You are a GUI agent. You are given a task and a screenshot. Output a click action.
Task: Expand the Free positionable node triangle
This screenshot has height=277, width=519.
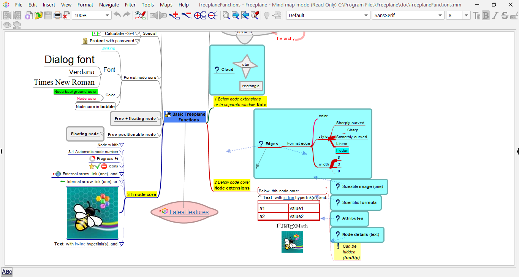pos(159,134)
